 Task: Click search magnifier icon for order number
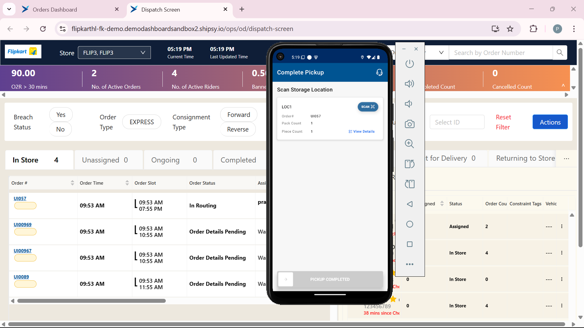(560, 53)
